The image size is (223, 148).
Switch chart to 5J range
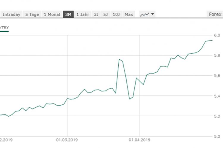[x=106, y=14]
